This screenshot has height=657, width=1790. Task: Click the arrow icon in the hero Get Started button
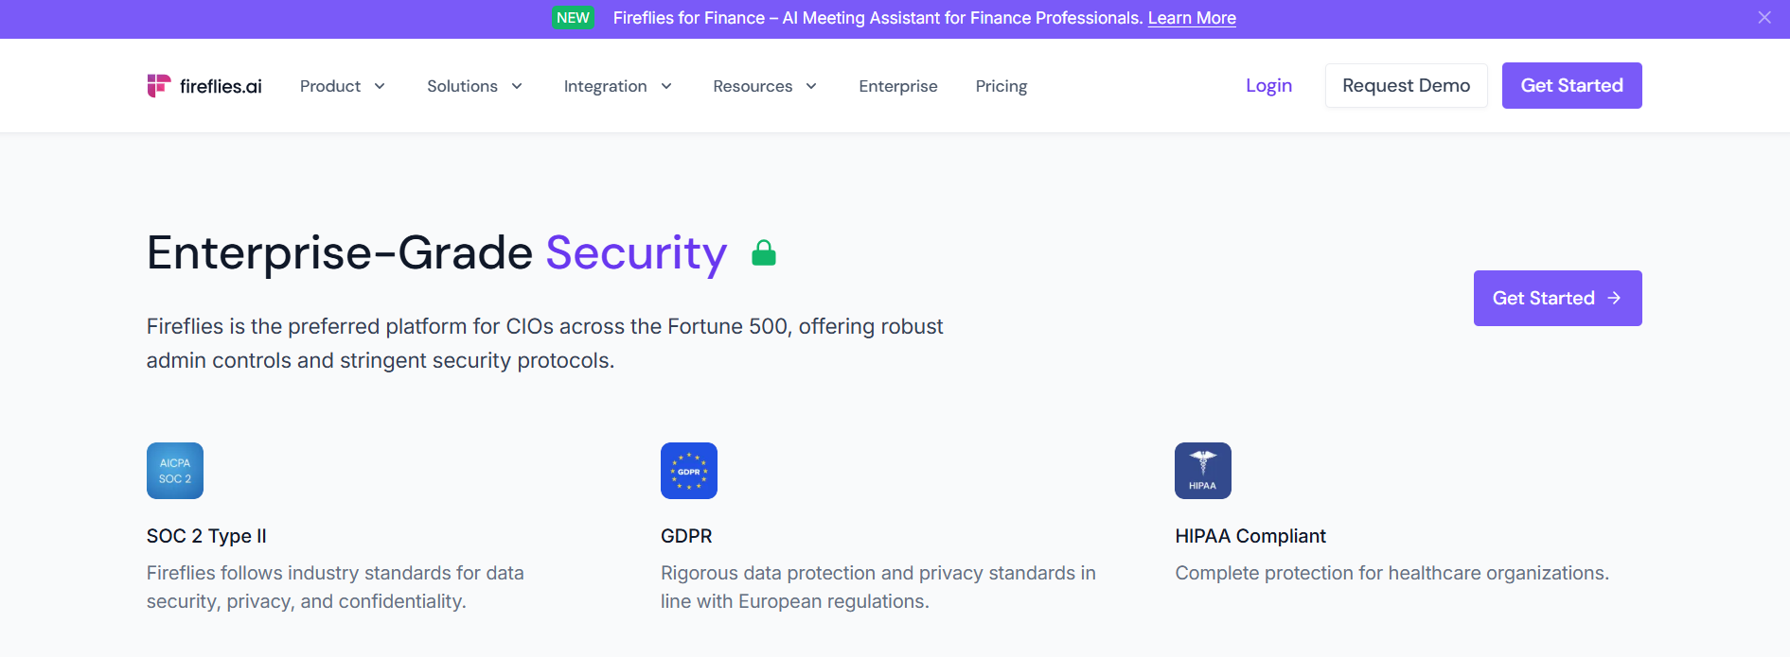1615,298
